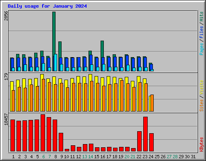This screenshot has width=206, height=161.
Task: Click the red KBytes bar for day 22
Action: pyautogui.click(x=139, y=141)
